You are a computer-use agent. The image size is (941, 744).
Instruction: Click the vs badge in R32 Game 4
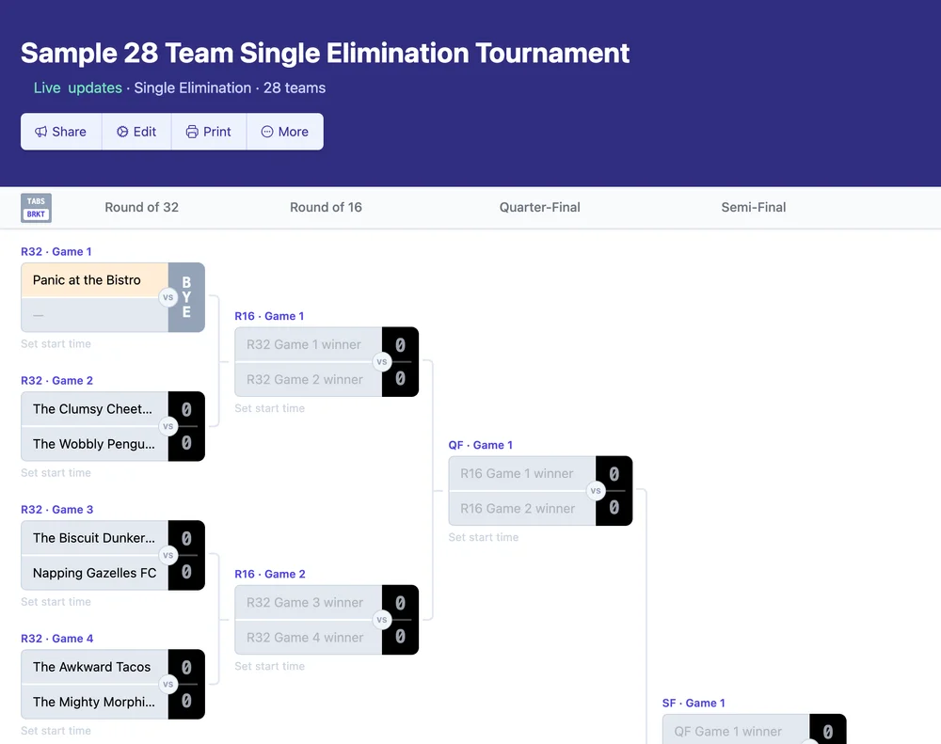click(168, 684)
